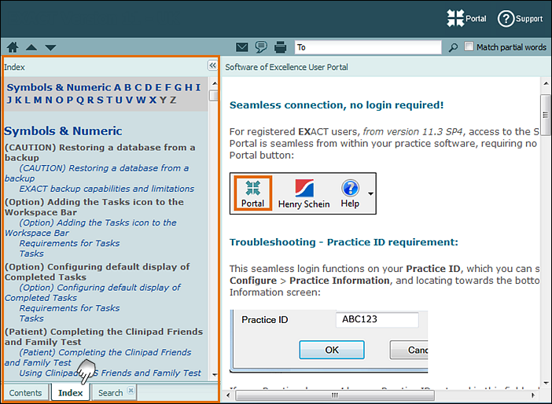Jump to index letter I
The width and height of the screenshot is (552, 404).
coord(198,87)
